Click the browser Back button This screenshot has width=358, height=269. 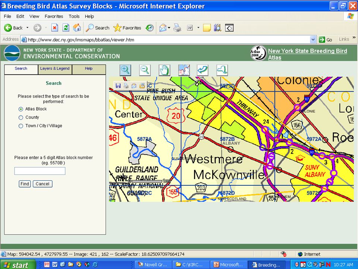coord(13,28)
